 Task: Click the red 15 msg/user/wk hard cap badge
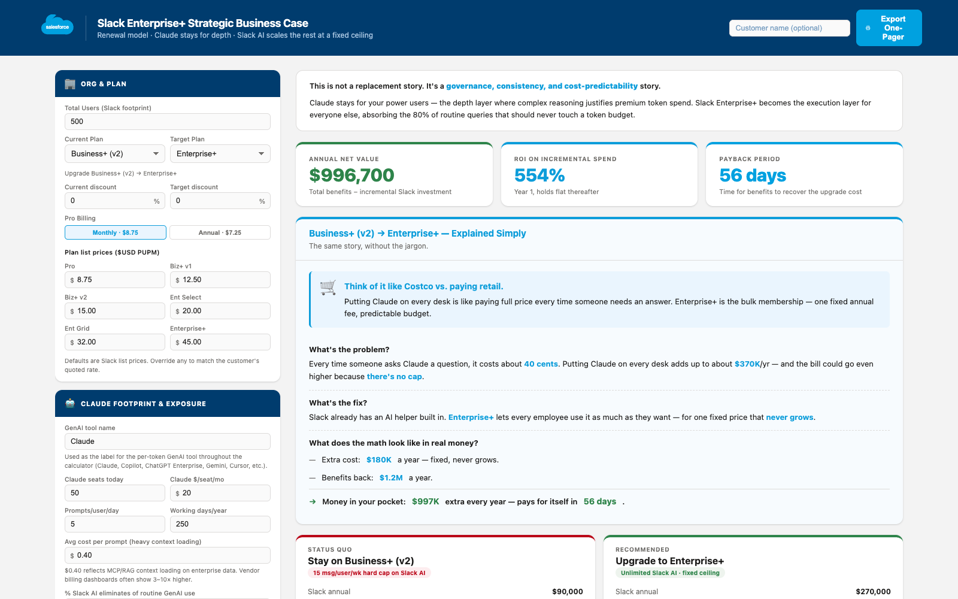[x=369, y=573]
